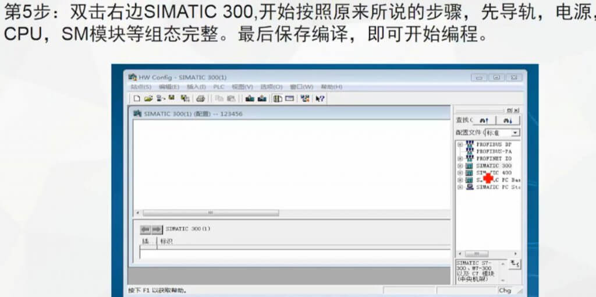Click the Save and Compile icon
This screenshot has width=596, height=297.
(x=185, y=99)
